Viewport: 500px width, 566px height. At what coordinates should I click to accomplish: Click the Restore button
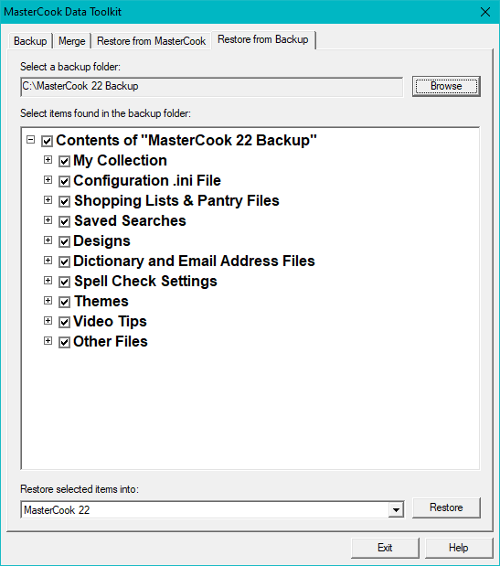446,507
